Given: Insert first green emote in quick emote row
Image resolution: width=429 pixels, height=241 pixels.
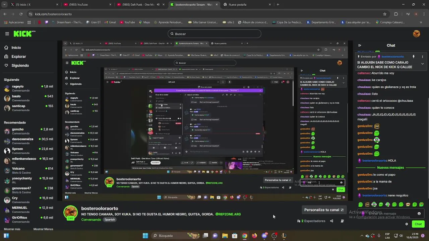Looking at the screenshot, I should point(360,204).
